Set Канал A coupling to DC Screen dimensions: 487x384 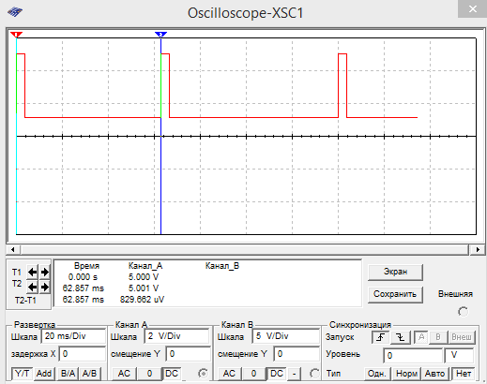(172, 373)
